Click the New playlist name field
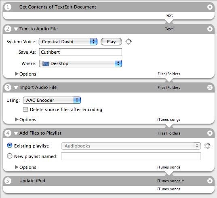 pos(131,156)
